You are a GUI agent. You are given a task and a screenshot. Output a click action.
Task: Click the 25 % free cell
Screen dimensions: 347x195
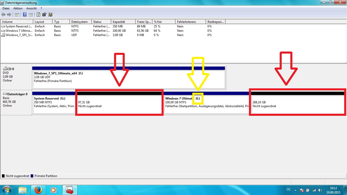[157, 26]
